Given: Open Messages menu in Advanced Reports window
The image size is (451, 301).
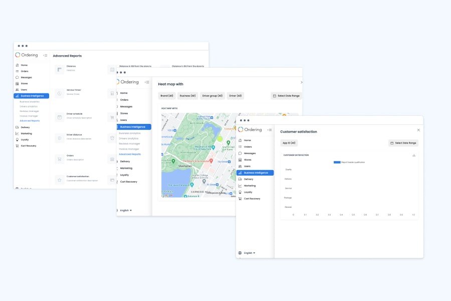Looking at the screenshot, I should click(x=26, y=77).
